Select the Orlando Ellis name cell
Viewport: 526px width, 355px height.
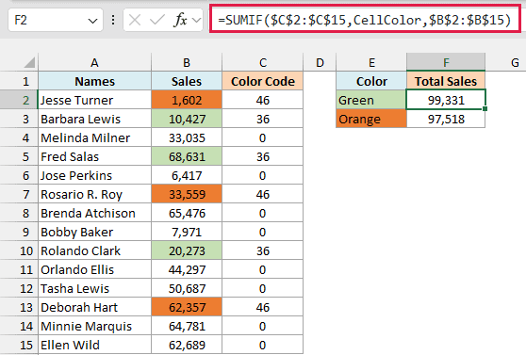coord(94,269)
